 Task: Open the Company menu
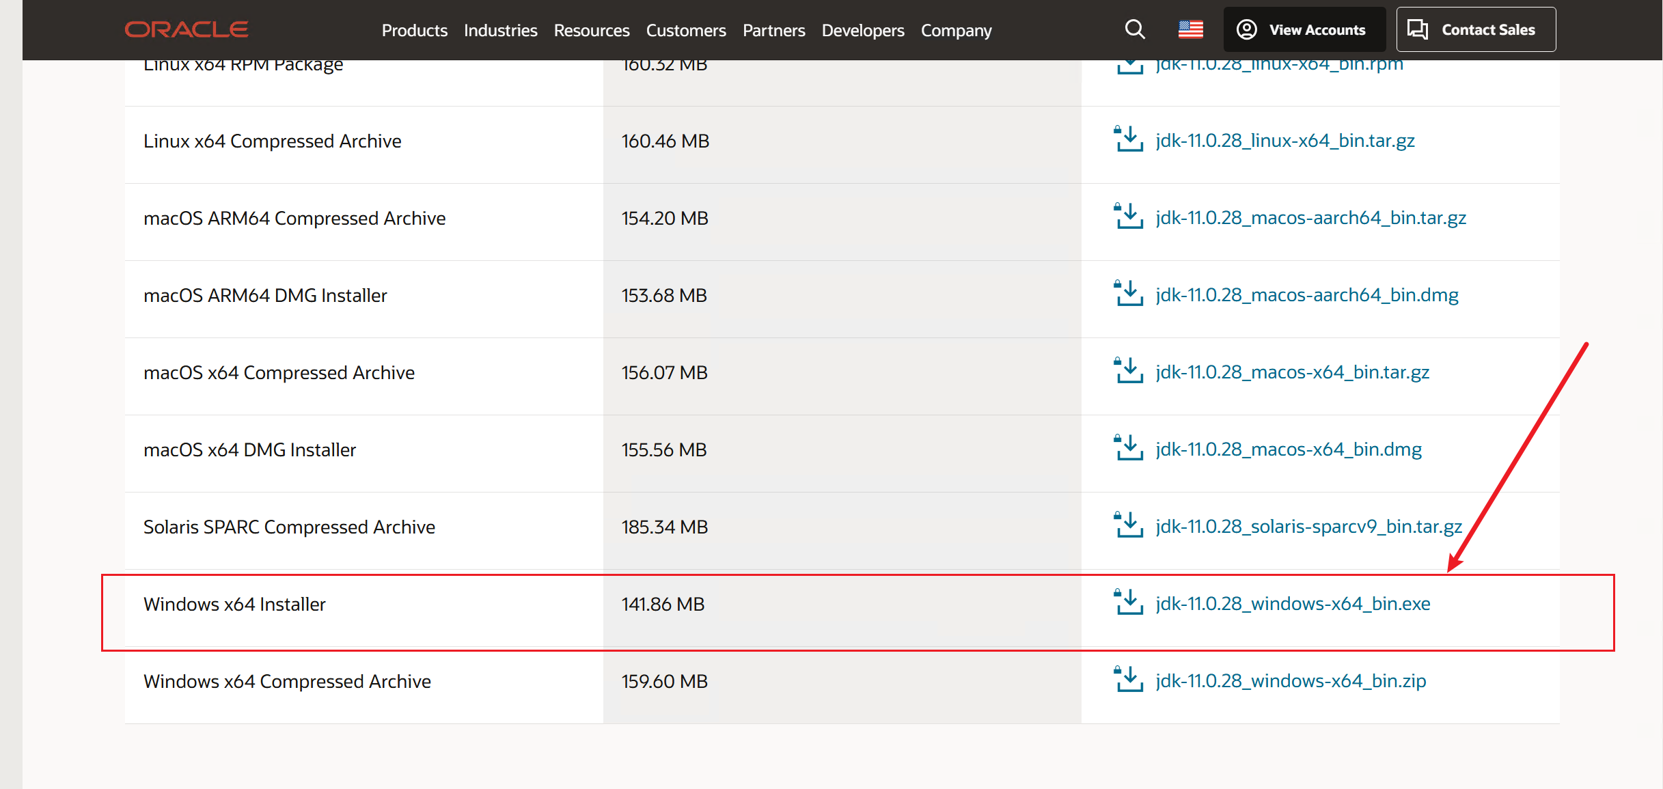pos(956,30)
